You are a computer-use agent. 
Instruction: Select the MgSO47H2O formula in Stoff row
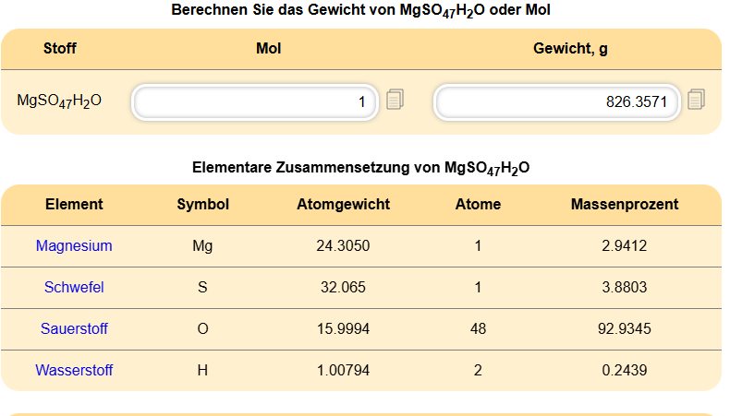59,101
